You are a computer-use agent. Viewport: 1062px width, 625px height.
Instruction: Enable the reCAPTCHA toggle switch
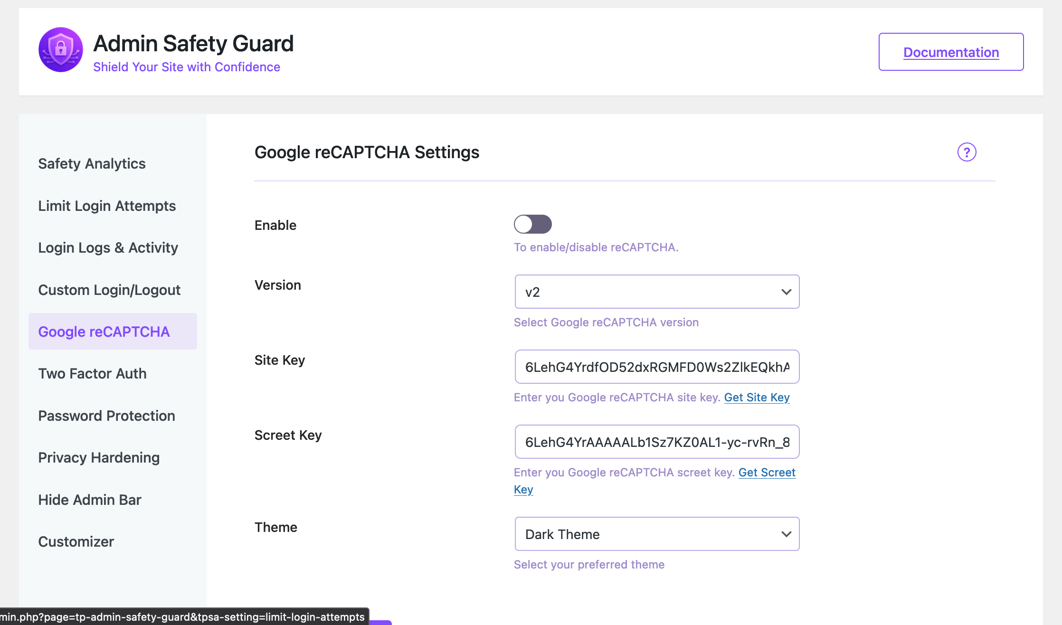click(x=532, y=224)
